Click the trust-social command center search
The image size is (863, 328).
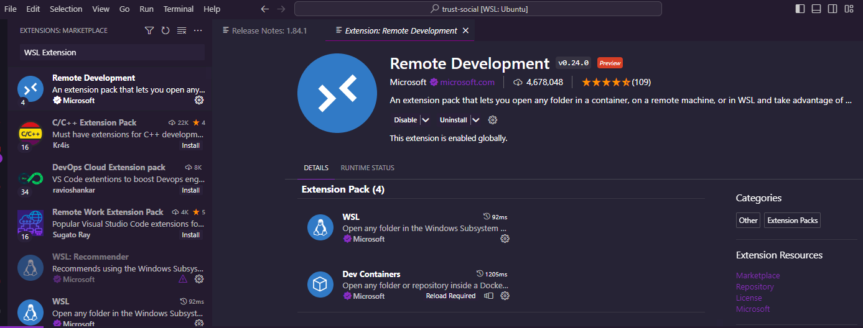[478, 9]
